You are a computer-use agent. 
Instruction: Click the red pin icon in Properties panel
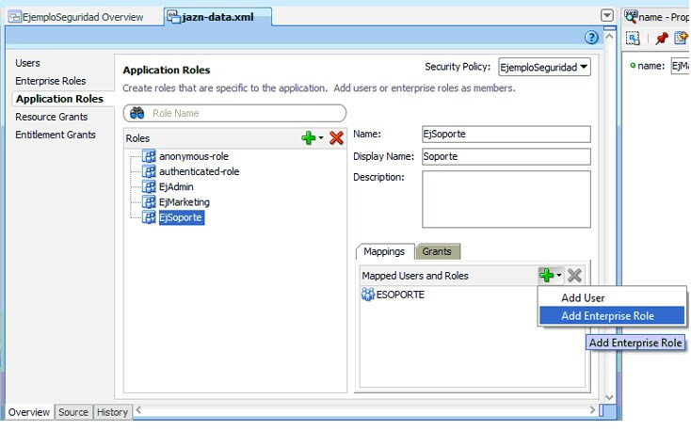662,39
